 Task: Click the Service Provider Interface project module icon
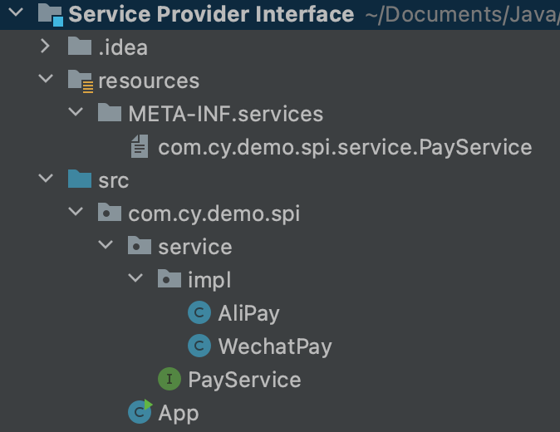tap(50, 14)
